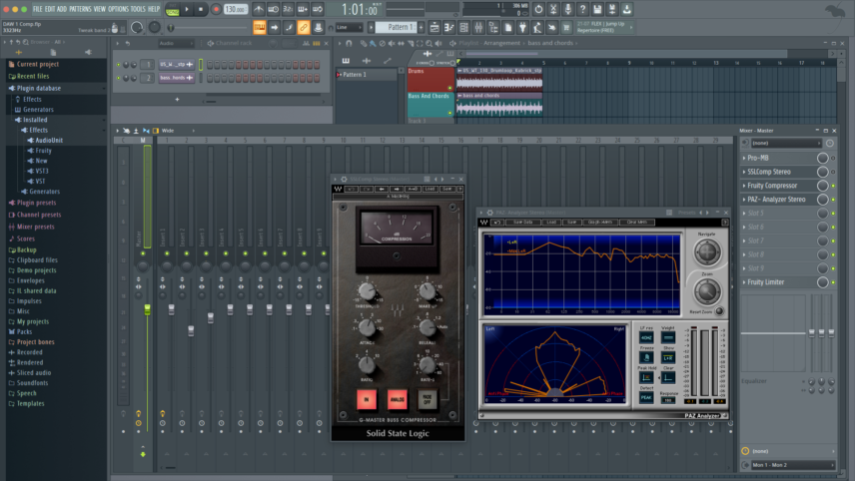Click Load button in SSLComp toolbar
855x481 pixels.
click(430, 189)
